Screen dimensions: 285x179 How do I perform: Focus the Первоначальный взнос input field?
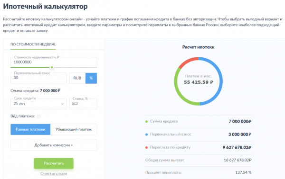(x=38, y=78)
